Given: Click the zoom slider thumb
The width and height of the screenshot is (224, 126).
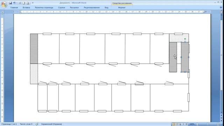Looking at the screenshot, I should [x=208, y=124].
